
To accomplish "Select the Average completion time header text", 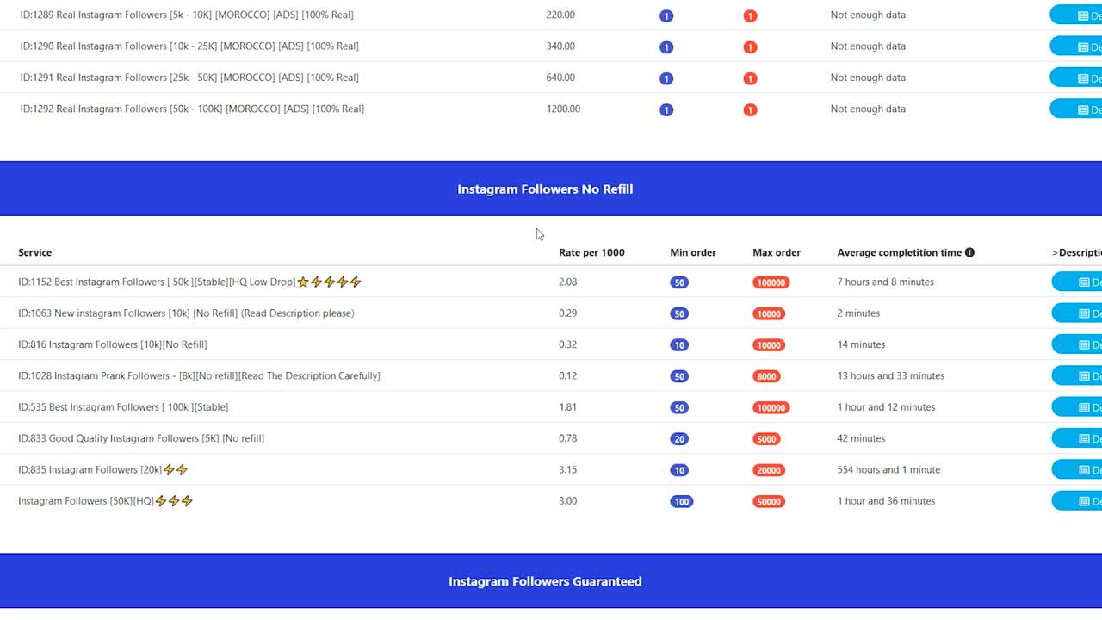I will pos(900,252).
